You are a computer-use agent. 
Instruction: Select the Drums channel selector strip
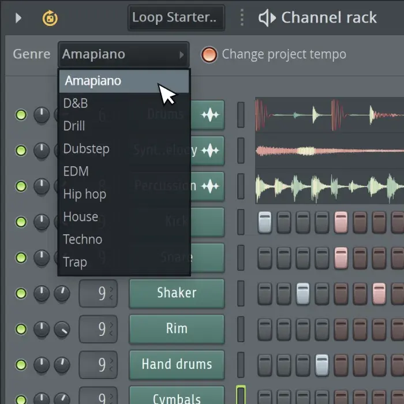point(241,115)
